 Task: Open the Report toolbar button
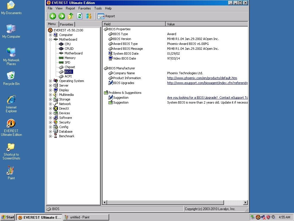tap(106, 16)
